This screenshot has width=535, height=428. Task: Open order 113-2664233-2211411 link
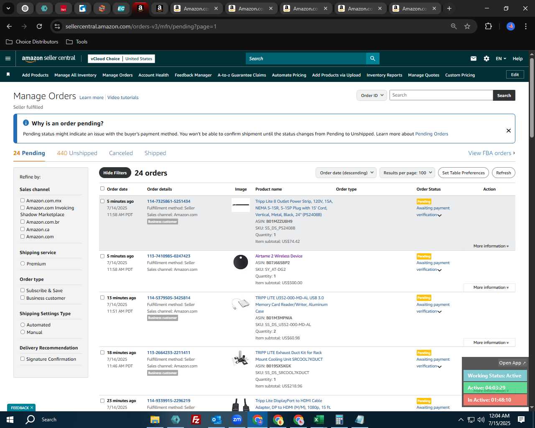coord(168,353)
